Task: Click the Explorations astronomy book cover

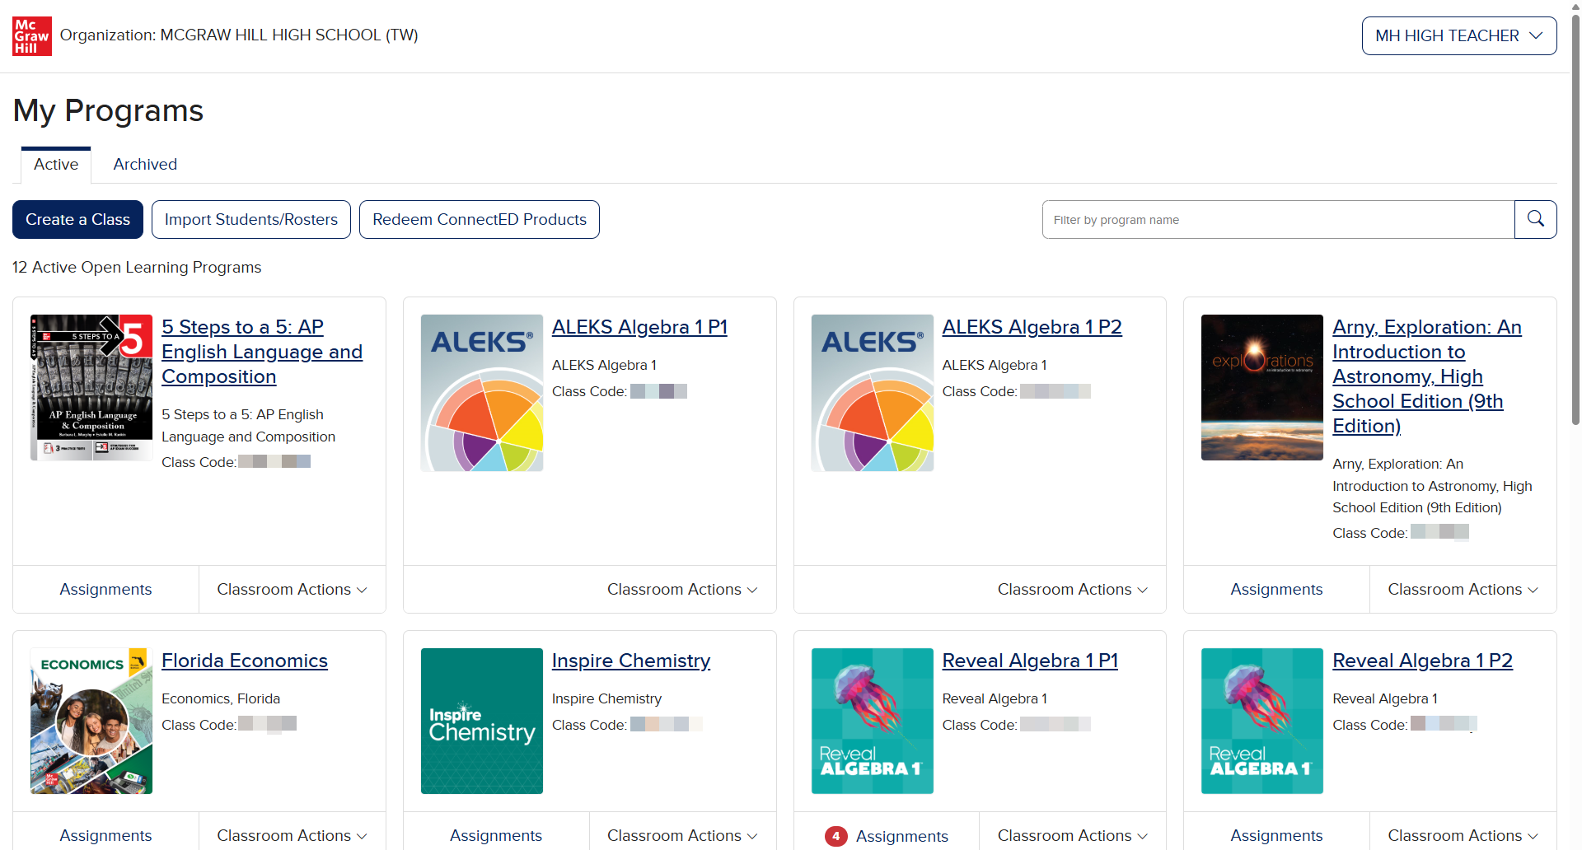Action: coord(1262,387)
